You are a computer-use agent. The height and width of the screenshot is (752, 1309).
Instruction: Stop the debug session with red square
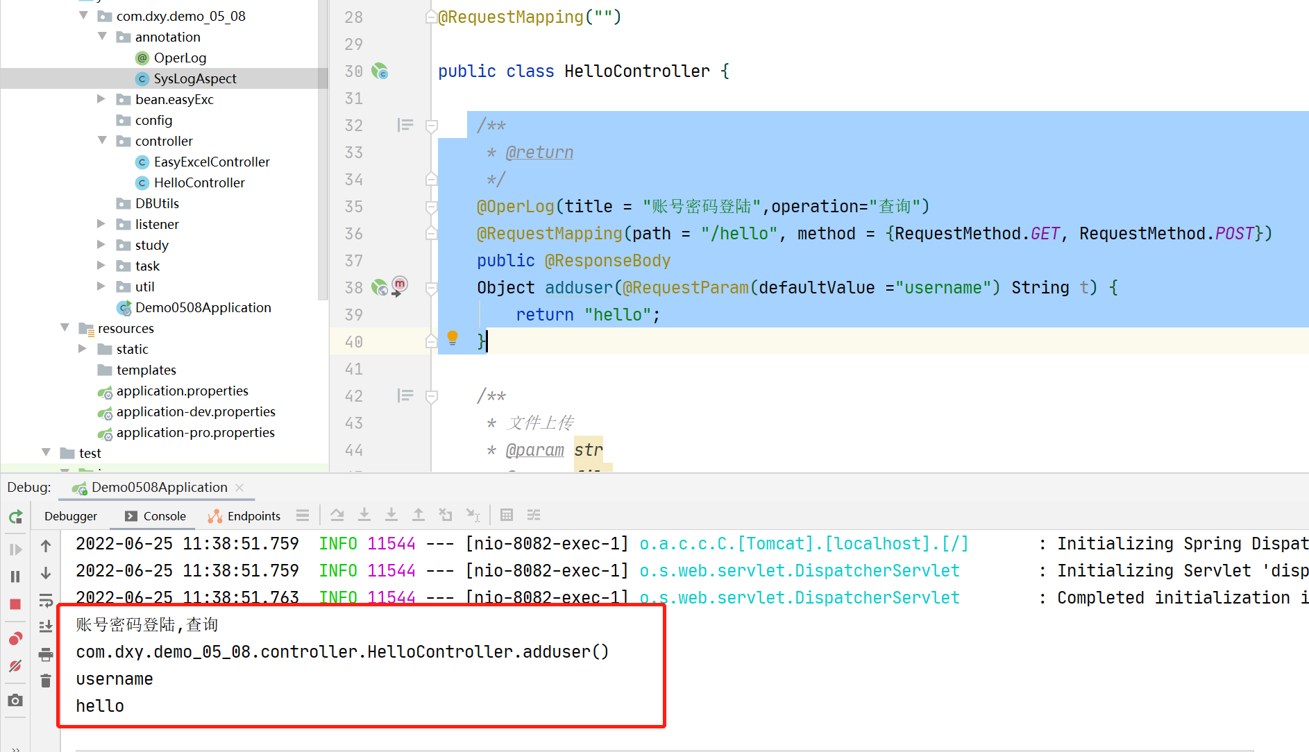pyautogui.click(x=15, y=604)
